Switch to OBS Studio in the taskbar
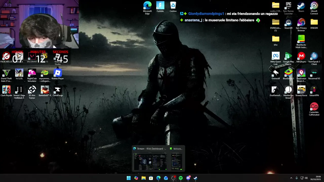324x182 pixels. [173, 178]
